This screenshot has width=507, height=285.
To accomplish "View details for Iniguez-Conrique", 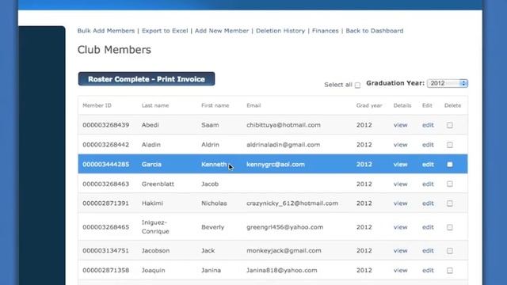I will click(400, 227).
